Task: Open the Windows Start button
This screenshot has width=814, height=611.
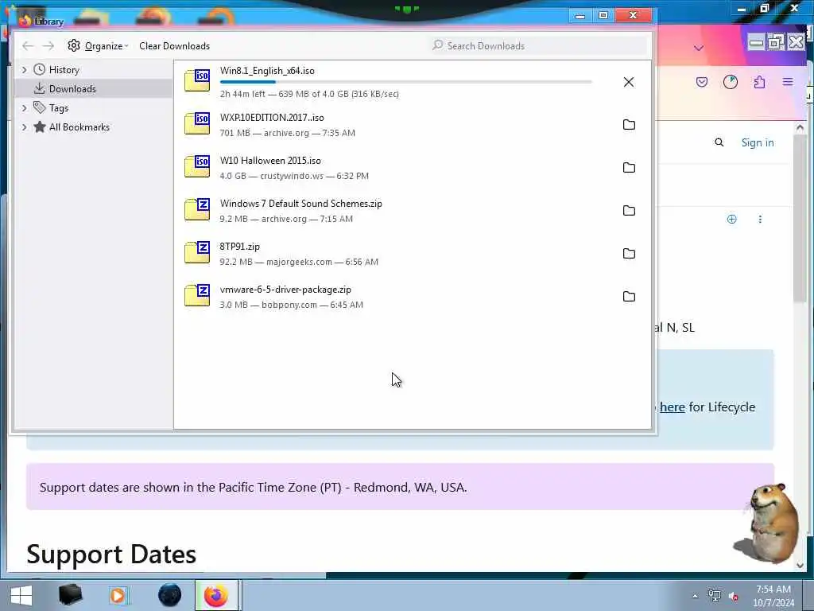Action: click(x=21, y=595)
